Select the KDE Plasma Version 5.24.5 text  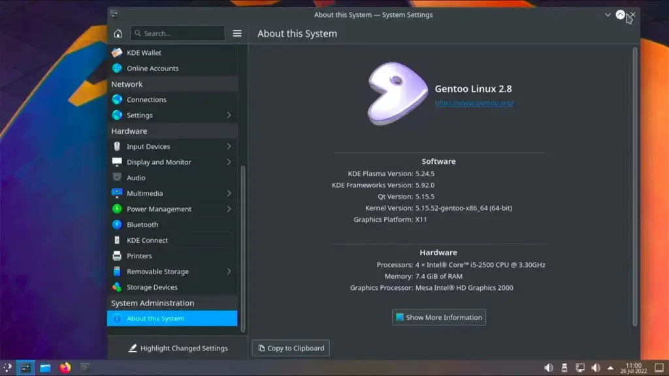pos(425,174)
